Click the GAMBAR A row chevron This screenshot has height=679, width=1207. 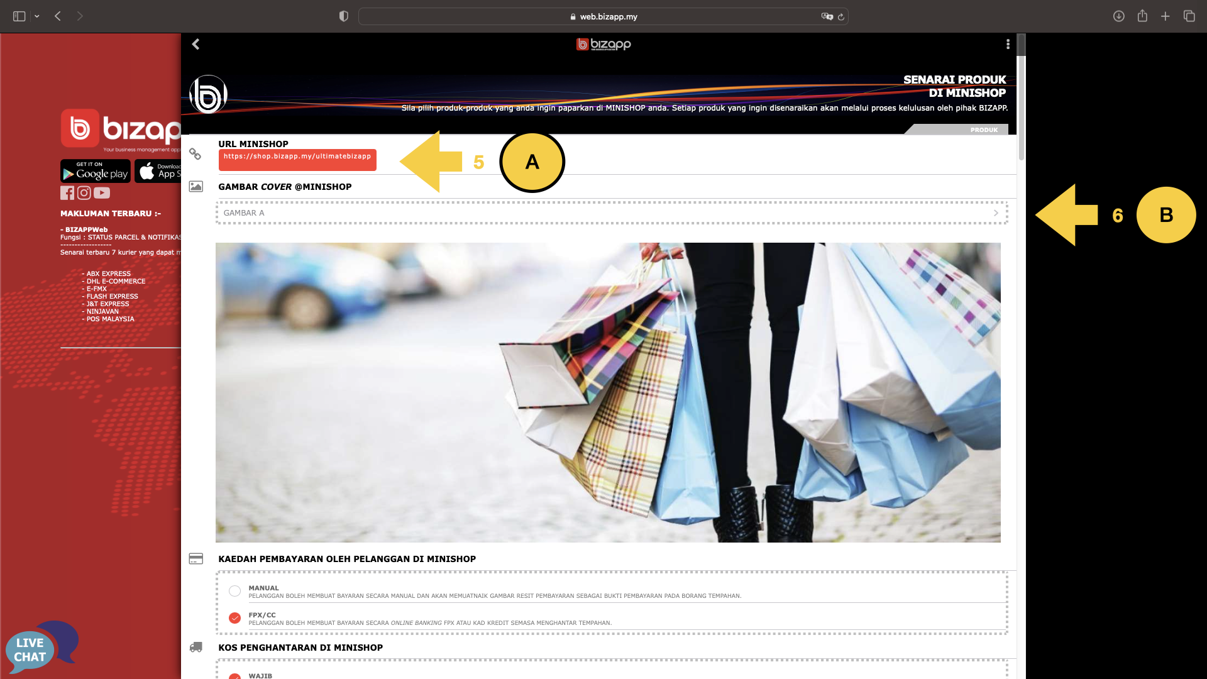[996, 213]
